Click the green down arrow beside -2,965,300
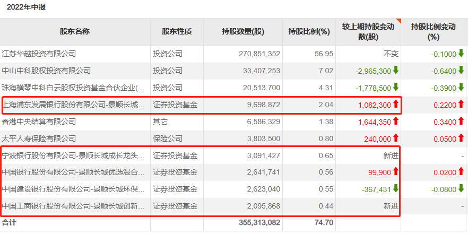Image resolution: width=468 pixels, height=234 pixels. click(396, 71)
